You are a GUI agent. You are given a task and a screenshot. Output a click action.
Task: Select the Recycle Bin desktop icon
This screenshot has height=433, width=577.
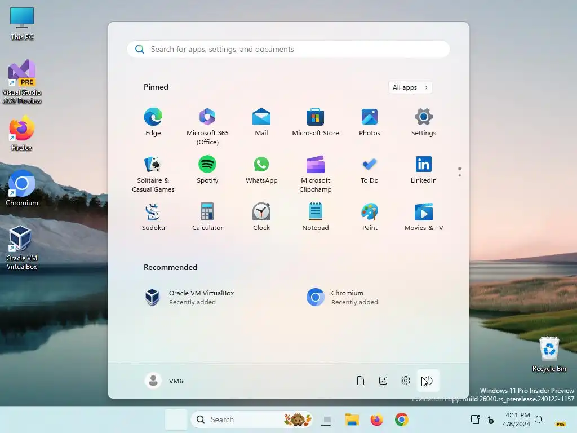(x=549, y=354)
